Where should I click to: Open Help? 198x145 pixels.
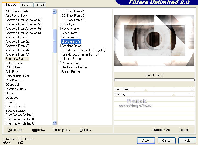pyautogui.click(x=187, y=141)
